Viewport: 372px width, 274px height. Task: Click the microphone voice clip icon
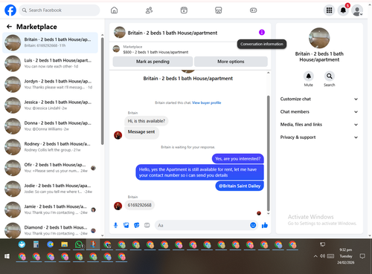point(115,225)
